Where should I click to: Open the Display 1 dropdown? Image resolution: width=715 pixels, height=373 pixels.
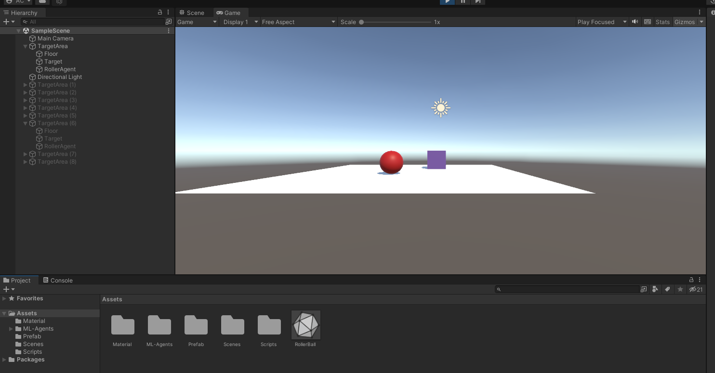tap(239, 22)
